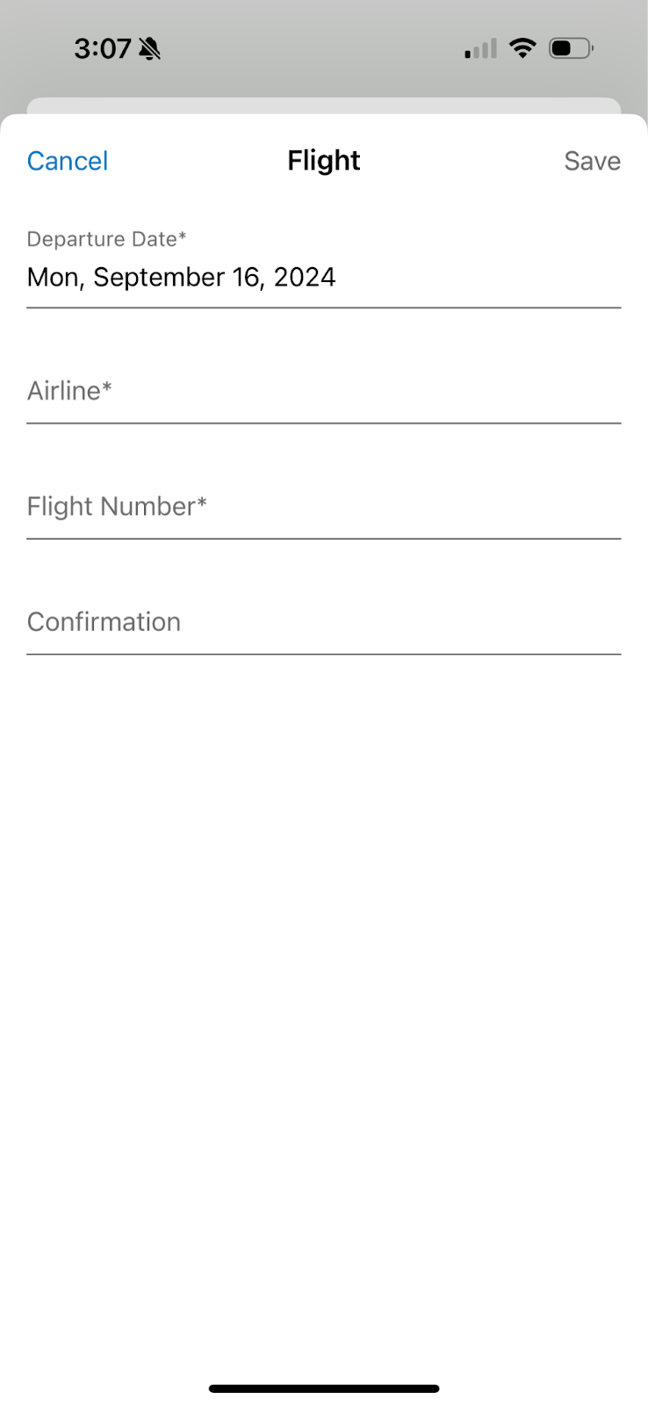The height and width of the screenshot is (1406, 648).
Task: Tap the battery level icon
Action: point(571,48)
